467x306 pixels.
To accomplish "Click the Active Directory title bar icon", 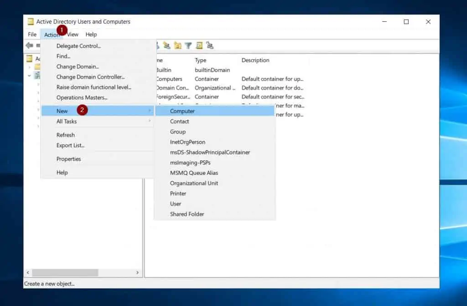I will point(31,22).
